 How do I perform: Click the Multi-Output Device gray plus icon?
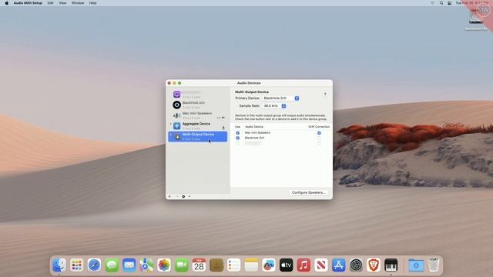pos(178,137)
